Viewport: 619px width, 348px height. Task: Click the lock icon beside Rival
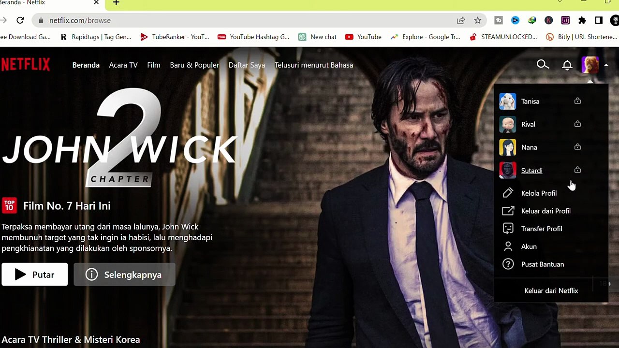[x=577, y=124]
